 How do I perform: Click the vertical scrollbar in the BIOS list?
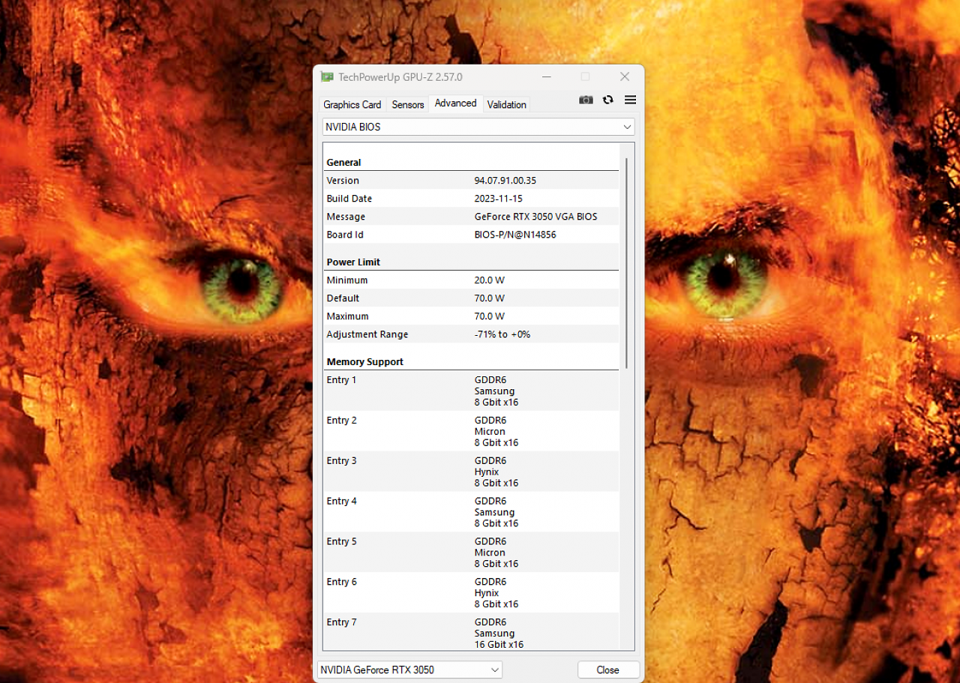point(626,263)
